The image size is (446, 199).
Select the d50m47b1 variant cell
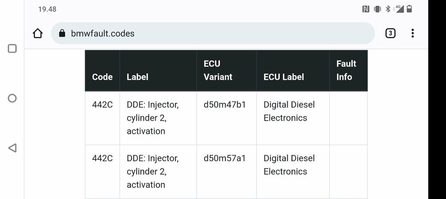(x=224, y=105)
